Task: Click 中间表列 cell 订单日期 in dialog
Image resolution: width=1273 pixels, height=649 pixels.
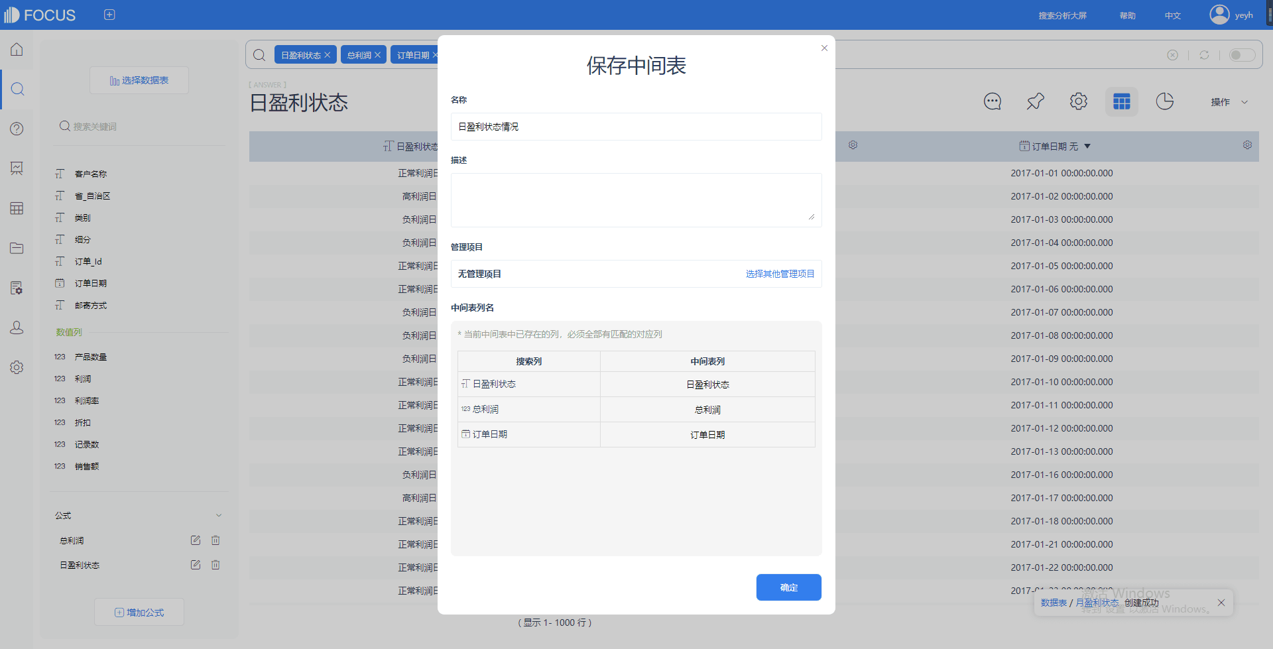Action: coord(707,435)
